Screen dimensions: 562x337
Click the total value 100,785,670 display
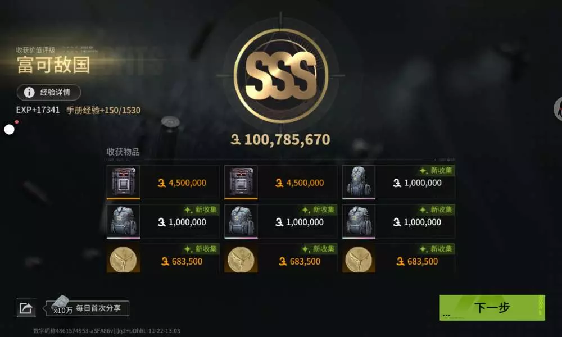(x=280, y=140)
